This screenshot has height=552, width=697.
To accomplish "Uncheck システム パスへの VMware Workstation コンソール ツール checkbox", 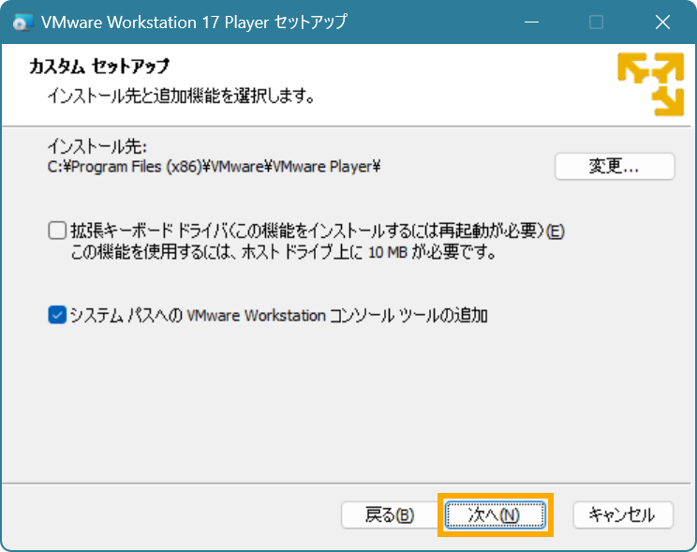I will click(57, 315).
